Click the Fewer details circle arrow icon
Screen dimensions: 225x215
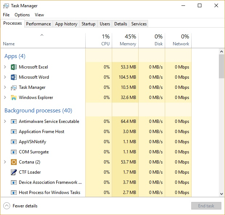7,206
